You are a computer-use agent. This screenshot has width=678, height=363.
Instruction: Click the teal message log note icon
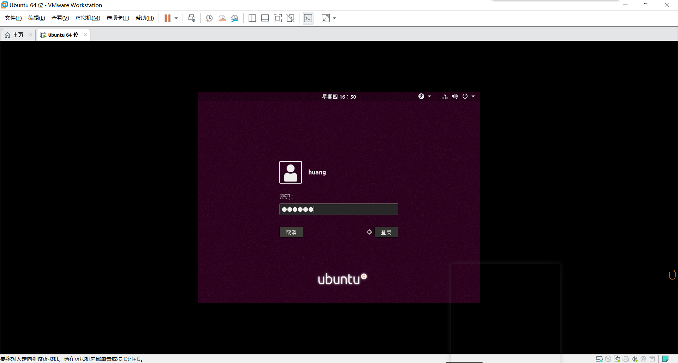point(665,359)
